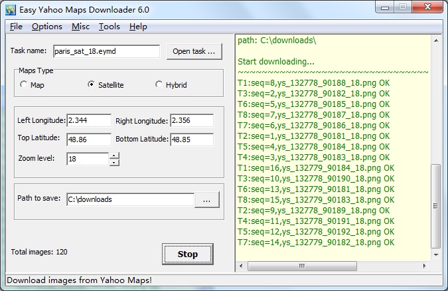Click log line 'T7:seq=14,ys_132779_90182_18.png OK'
The image size is (448, 291).
point(316,242)
